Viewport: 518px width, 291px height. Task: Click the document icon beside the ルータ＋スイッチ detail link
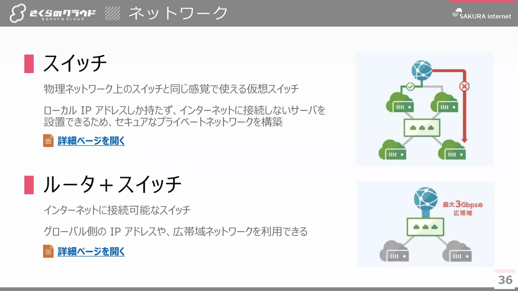(48, 251)
